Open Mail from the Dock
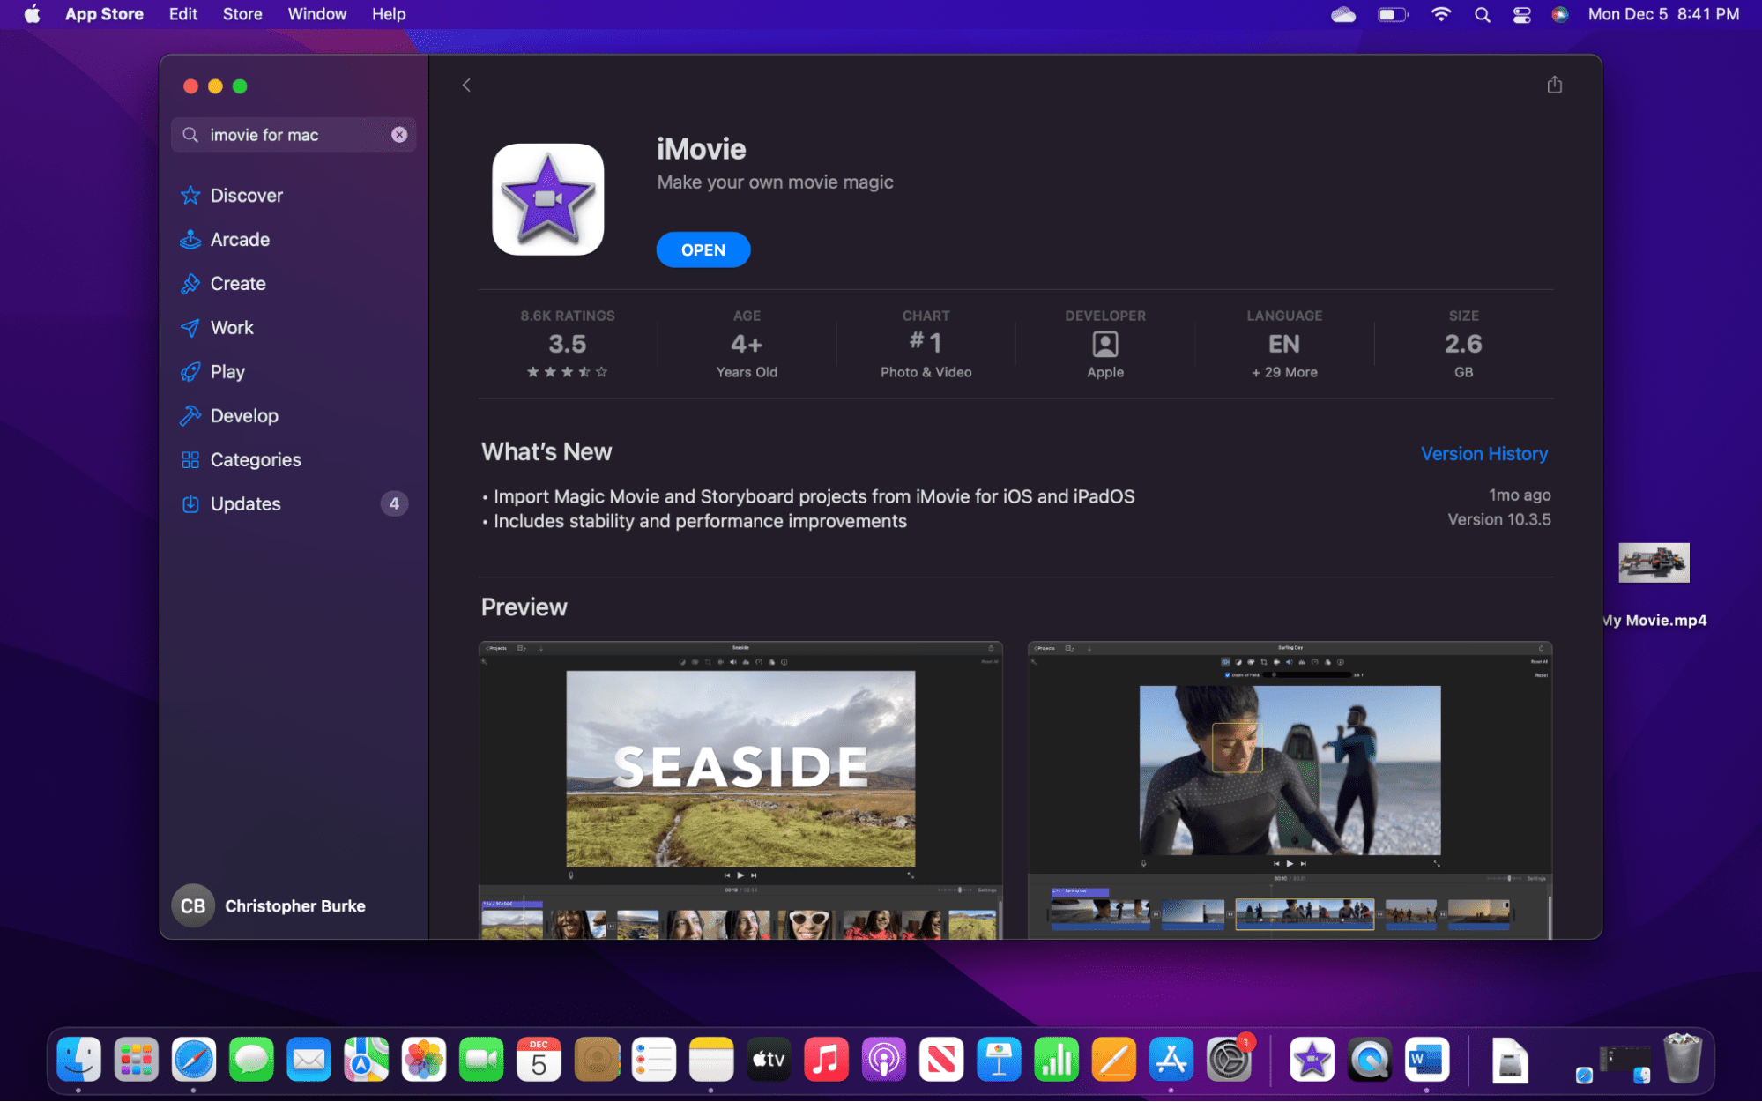The height and width of the screenshot is (1102, 1762). coord(309,1060)
